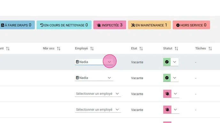This screenshot has width=220, height=123.
Task: Click the Nbr occ column header label
Action: [x=49, y=48]
